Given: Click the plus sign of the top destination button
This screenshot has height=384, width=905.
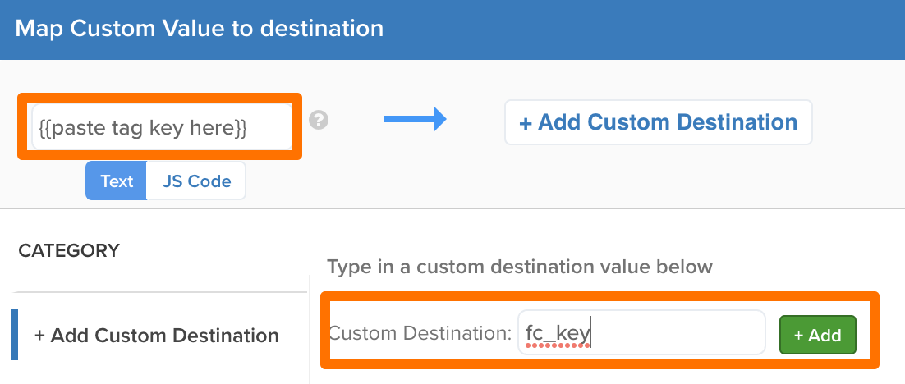Looking at the screenshot, I should click(526, 123).
